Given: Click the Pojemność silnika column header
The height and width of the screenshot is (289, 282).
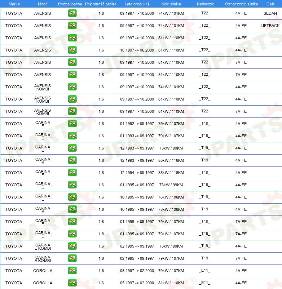Looking at the screenshot, I should (x=101, y=4).
